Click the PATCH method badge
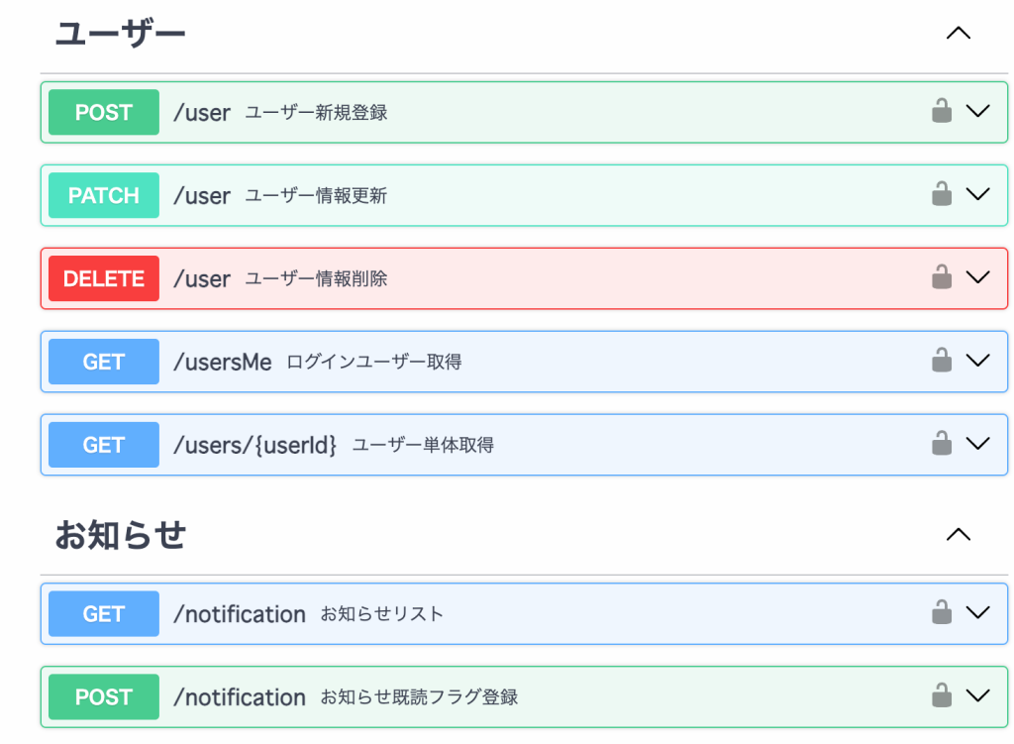The width and height of the screenshot is (1014, 744). pyautogui.click(x=104, y=195)
